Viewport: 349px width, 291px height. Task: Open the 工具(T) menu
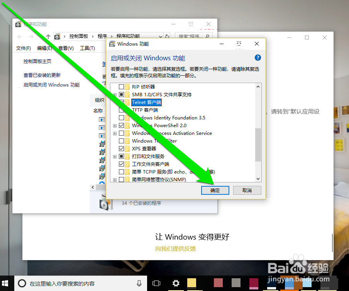(87, 48)
